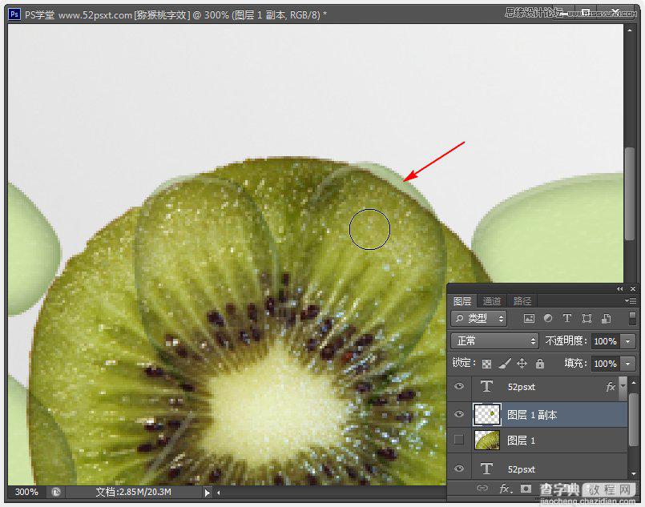Click Layers panel scroll up arrow
Viewport: 645px width, 507px height.
(634, 383)
